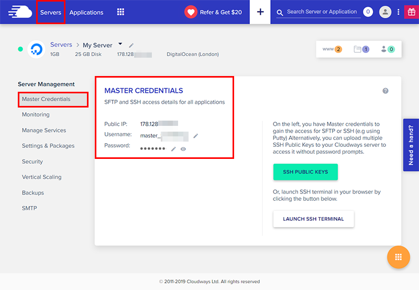Open the help question mark icon
The width and height of the screenshot is (419, 290).
pyautogui.click(x=385, y=91)
